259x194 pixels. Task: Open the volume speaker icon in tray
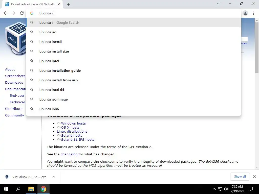click(x=226, y=189)
